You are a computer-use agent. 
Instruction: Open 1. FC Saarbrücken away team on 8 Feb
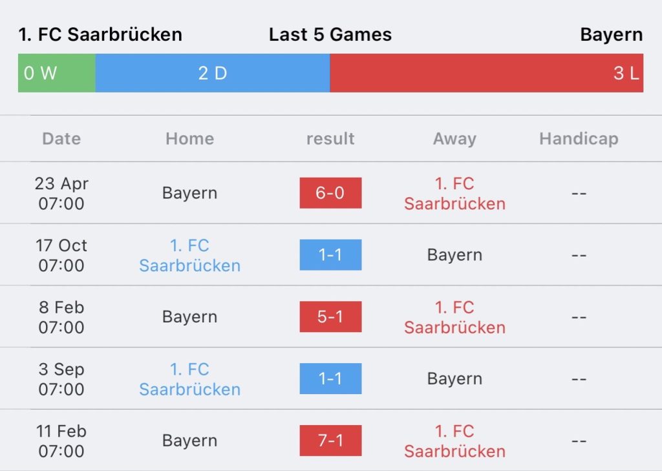click(x=454, y=317)
